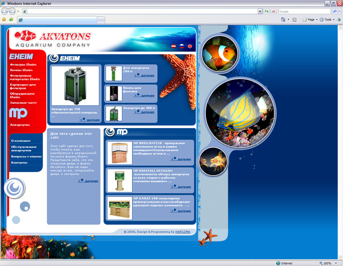Click the RSS Feeds toolbar icon
This screenshot has width=343, height=266.
295,20
